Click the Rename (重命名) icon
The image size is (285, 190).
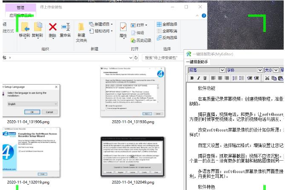66,27
